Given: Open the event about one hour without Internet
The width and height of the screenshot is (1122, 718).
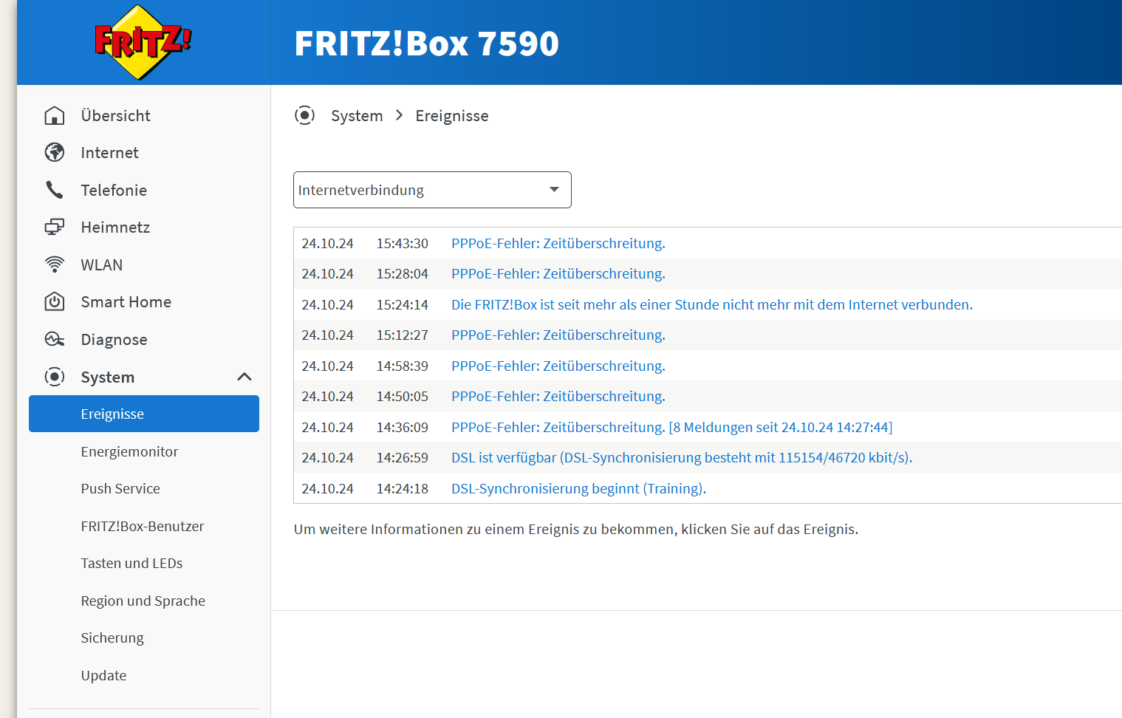Looking at the screenshot, I should [x=712, y=304].
